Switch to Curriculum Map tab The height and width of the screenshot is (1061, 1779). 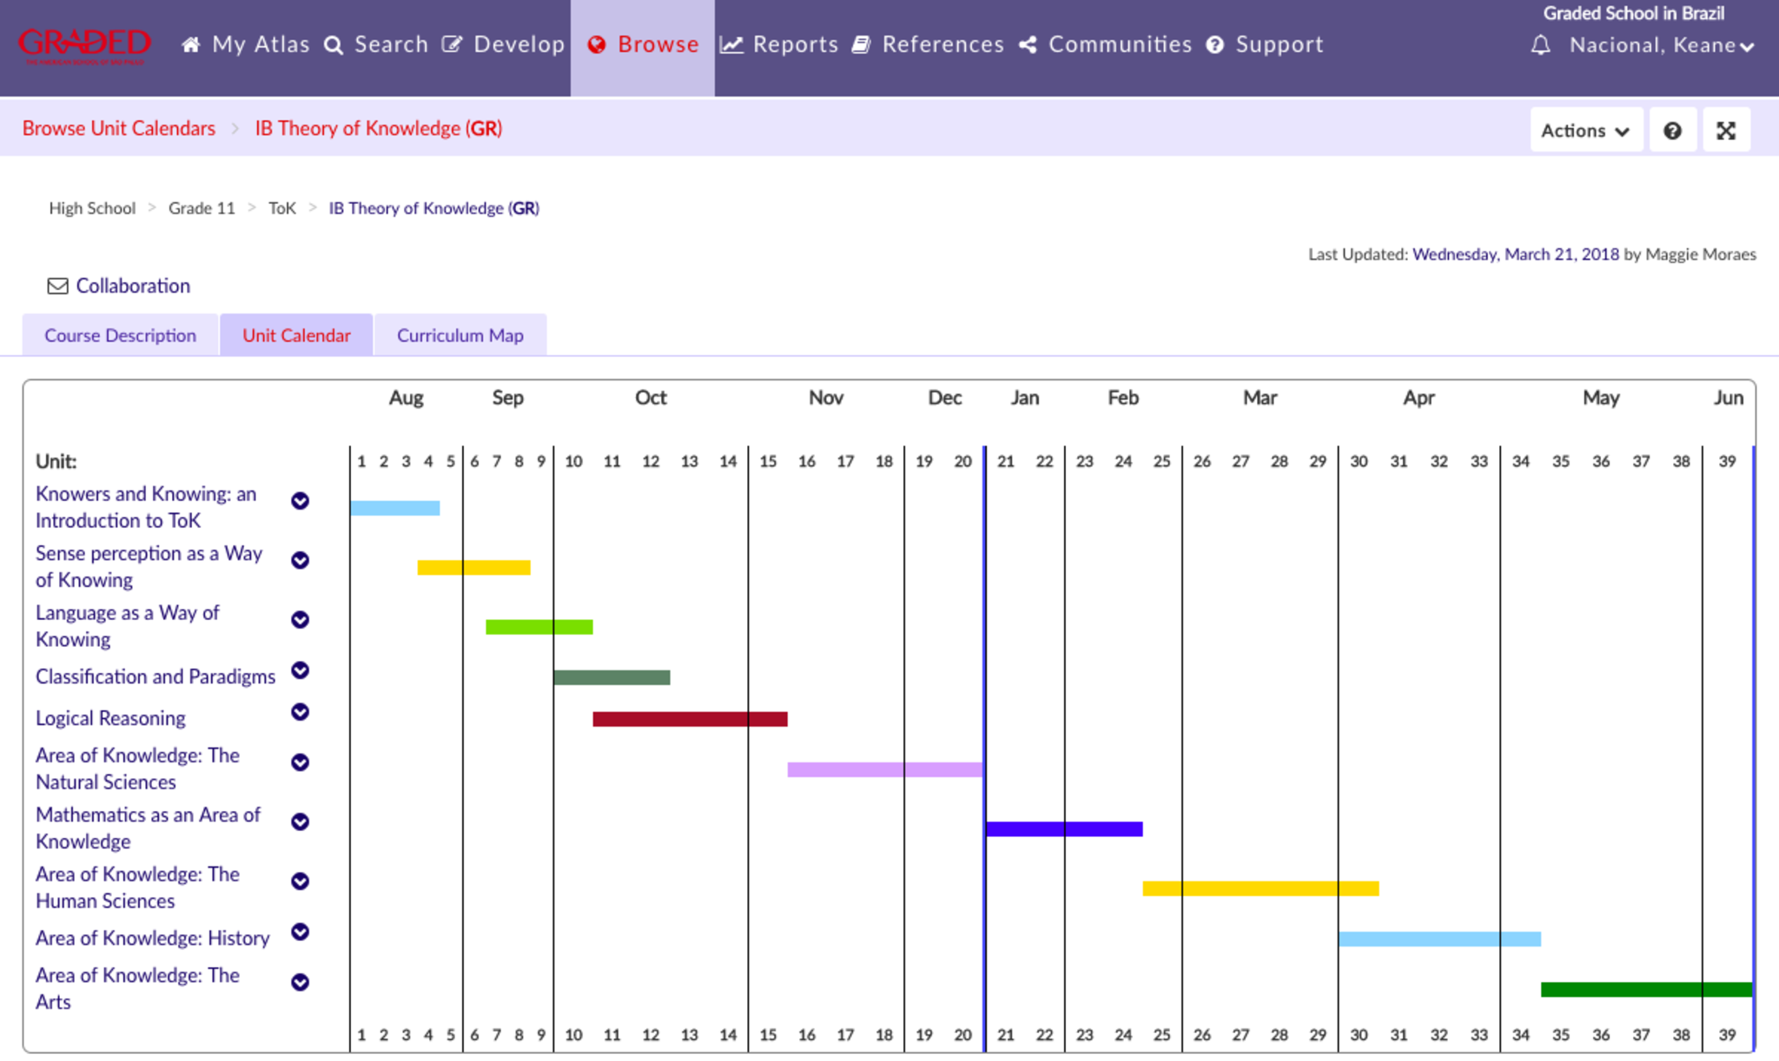[460, 335]
